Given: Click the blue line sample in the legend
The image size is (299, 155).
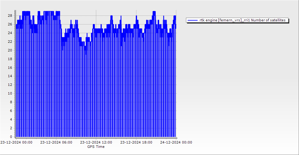Looking at the screenshot, I should [x=193, y=20].
